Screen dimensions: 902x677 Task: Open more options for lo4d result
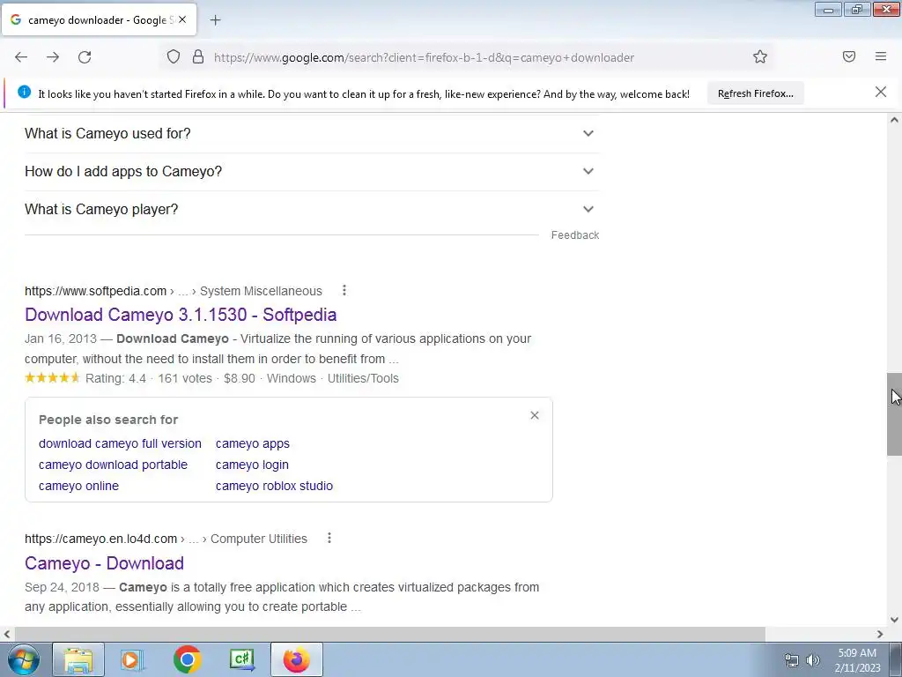point(329,539)
